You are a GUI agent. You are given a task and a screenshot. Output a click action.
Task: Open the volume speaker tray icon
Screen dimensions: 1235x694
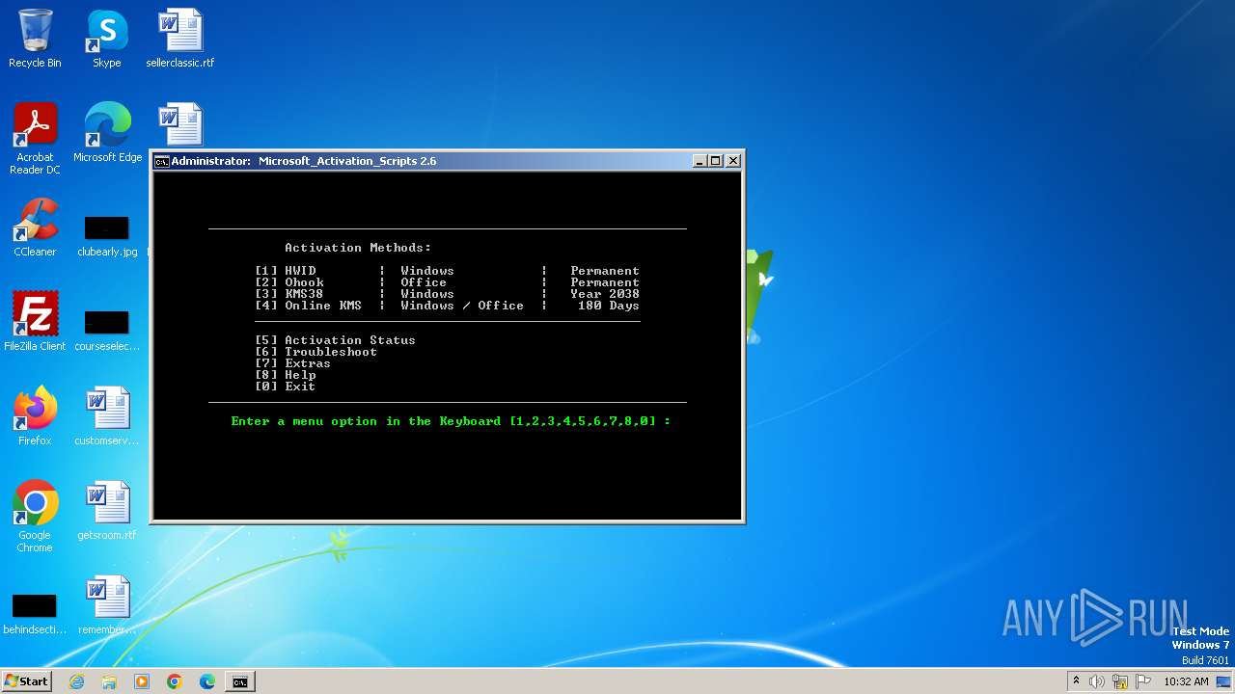point(1097,681)
